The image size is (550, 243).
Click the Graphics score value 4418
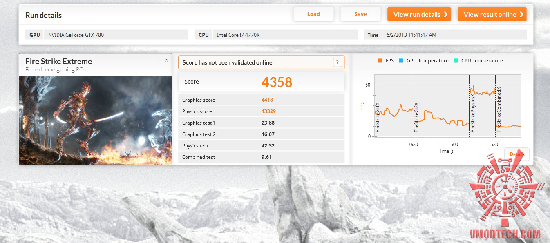(267, 100)
